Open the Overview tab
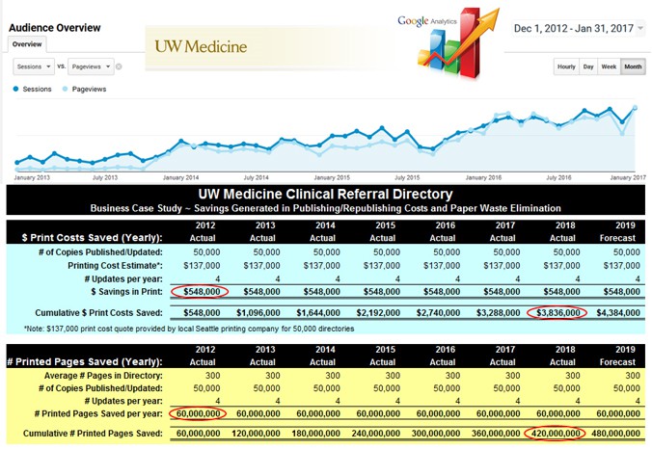This screenshot has height=449, width=652. [x=27, y=44]
